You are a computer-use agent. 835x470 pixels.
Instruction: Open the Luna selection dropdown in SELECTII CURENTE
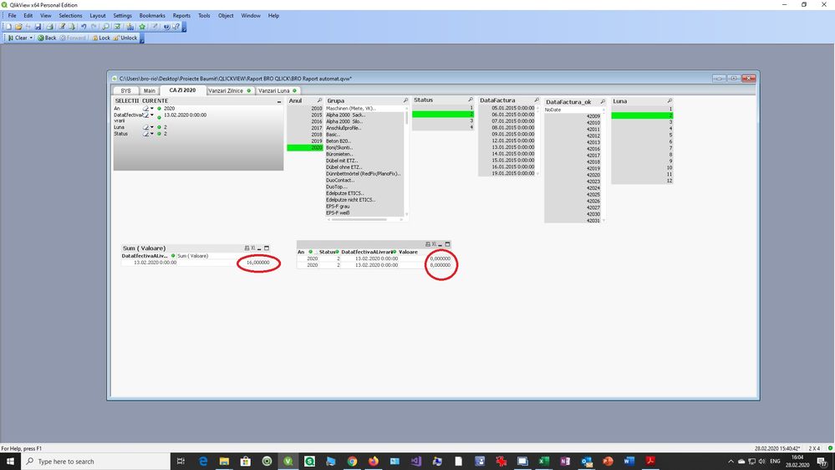click(152, 127)
